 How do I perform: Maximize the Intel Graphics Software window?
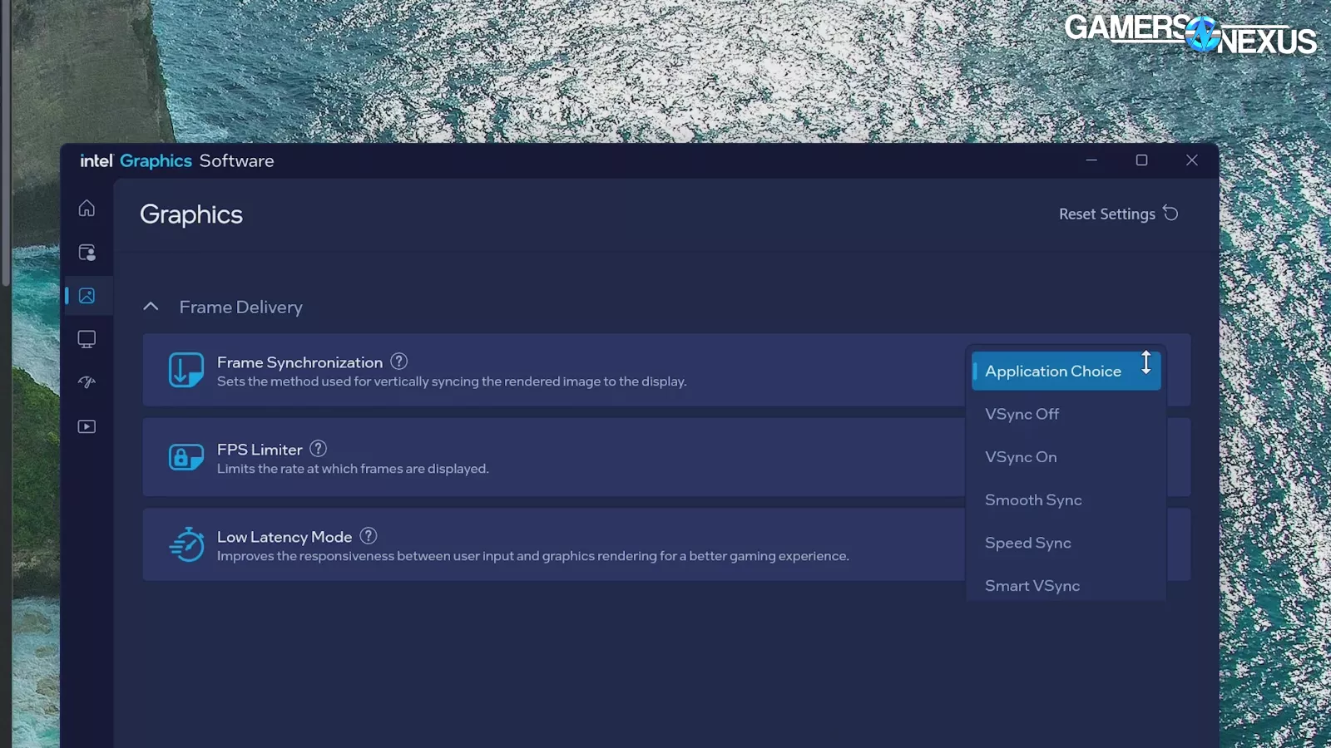click(1141, 160)
